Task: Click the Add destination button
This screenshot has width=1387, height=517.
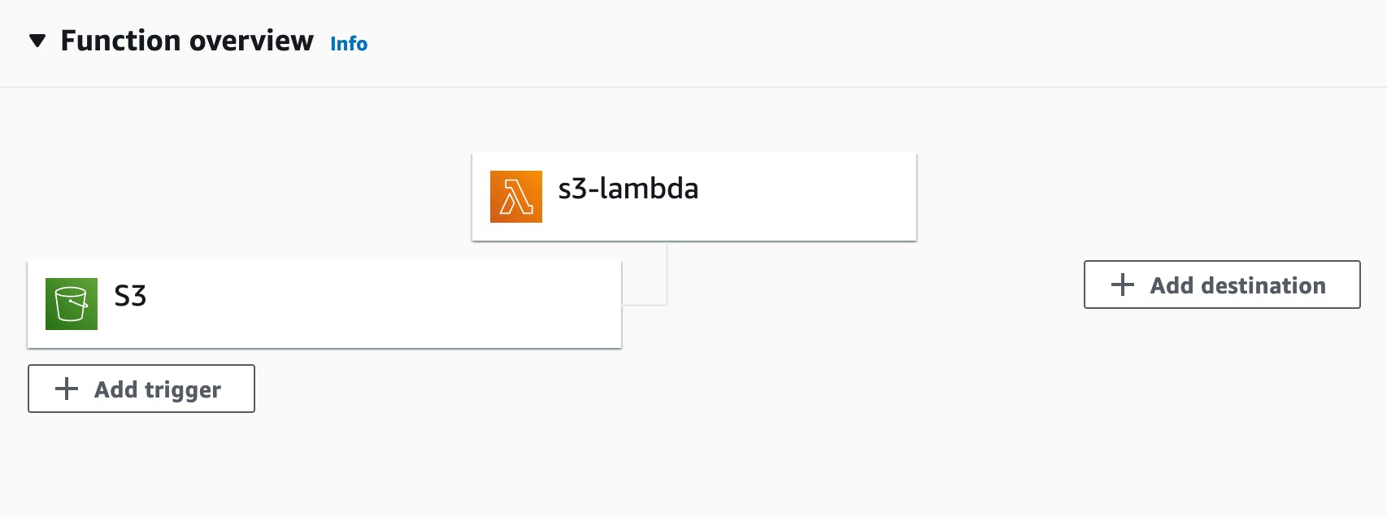Action: click(1222, 285)
